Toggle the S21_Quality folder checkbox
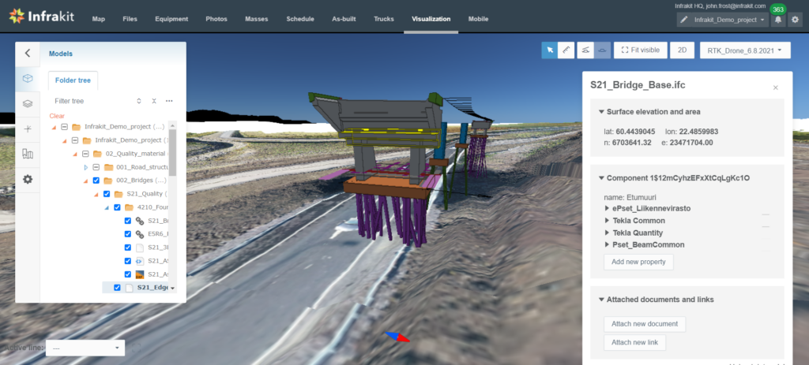This screenshot has height=365, width=809. [x=107, y=194]
